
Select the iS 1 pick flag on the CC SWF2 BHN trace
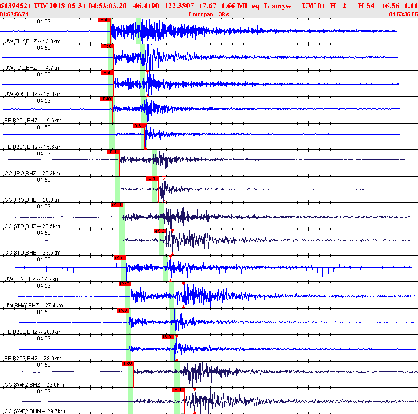(178, 390)
